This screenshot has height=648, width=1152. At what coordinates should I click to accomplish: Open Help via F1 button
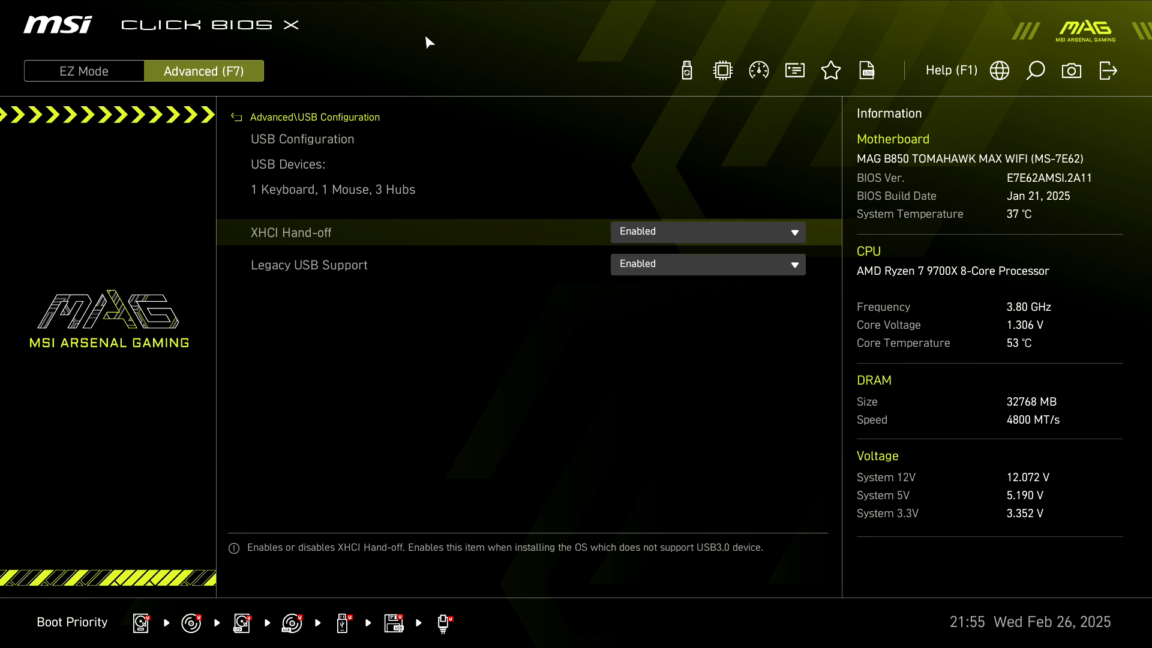click(949, 70)
